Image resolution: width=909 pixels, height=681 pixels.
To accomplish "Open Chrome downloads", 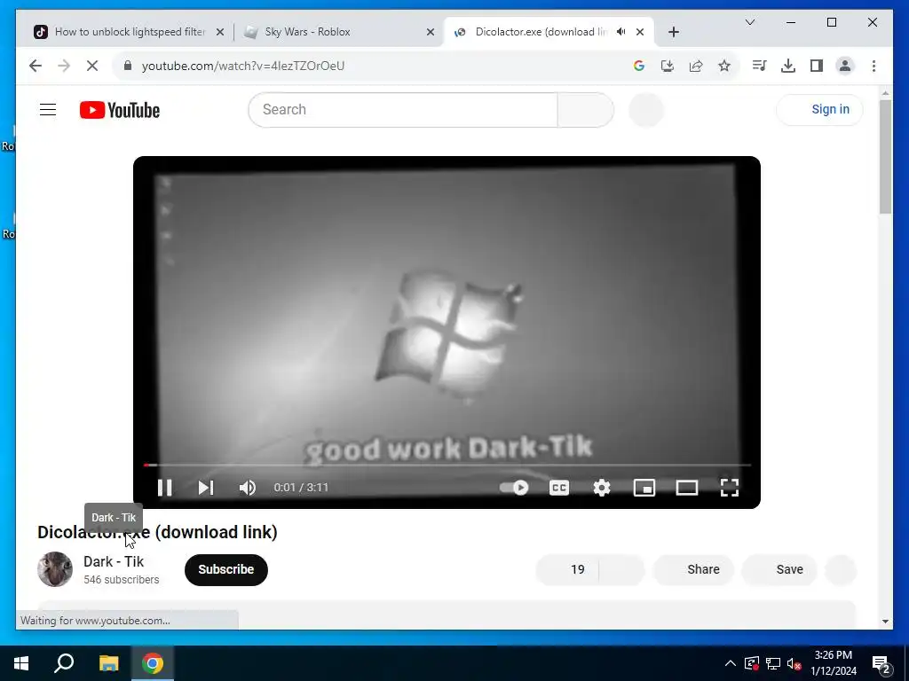I will click(788, 66).
